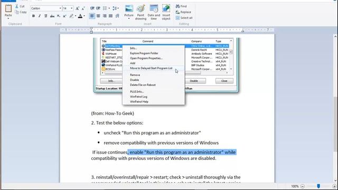Open the Paragraph settings dialog icon
The height and width of the screenshot is (190, 338).
click(x=117, y=16)
